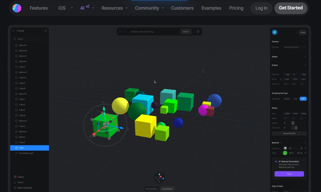321x192 pixels.
Task: Click the Corner slider handle
Action: coord(293,123)
